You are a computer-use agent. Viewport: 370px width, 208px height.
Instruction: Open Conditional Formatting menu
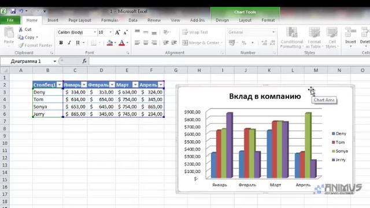tap(292, 38)
